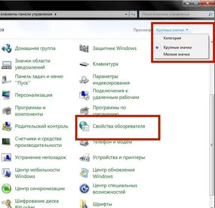Image resolution: width=215 pixels, height=208 pixels.
Task: Click the address bar refresh button
Action: pos(133,14)
